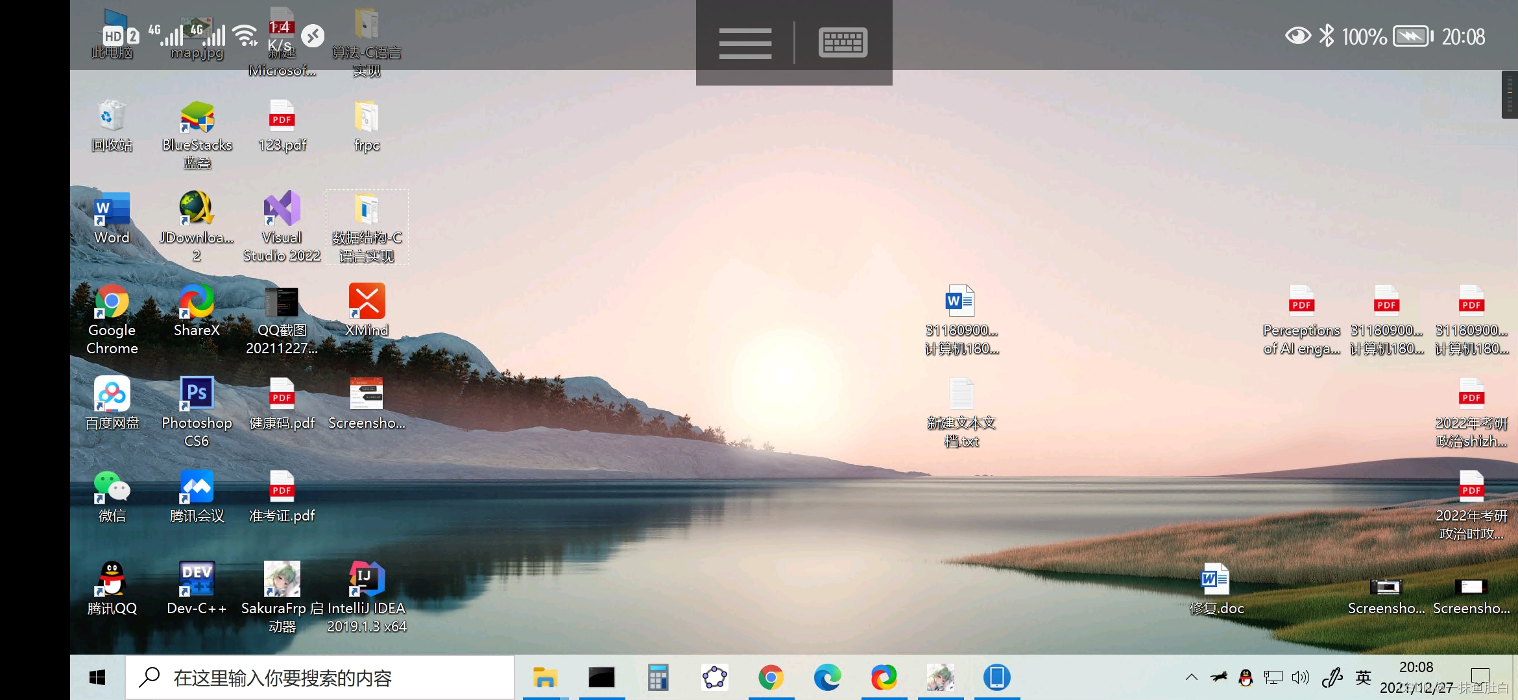Toggle the volume speaker tray icon
The width and height of the screenshot is (1518, 700).
coord(1300,678)
